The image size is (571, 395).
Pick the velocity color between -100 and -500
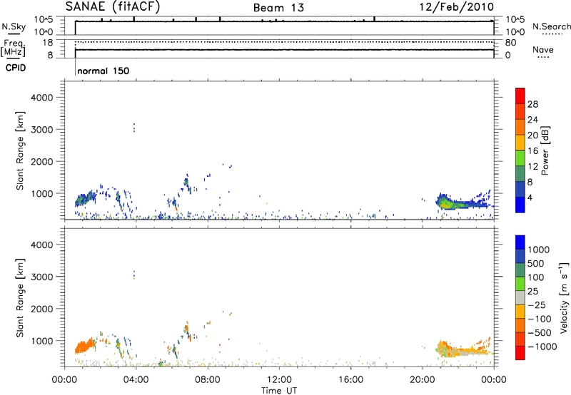(x=520, y=325)
